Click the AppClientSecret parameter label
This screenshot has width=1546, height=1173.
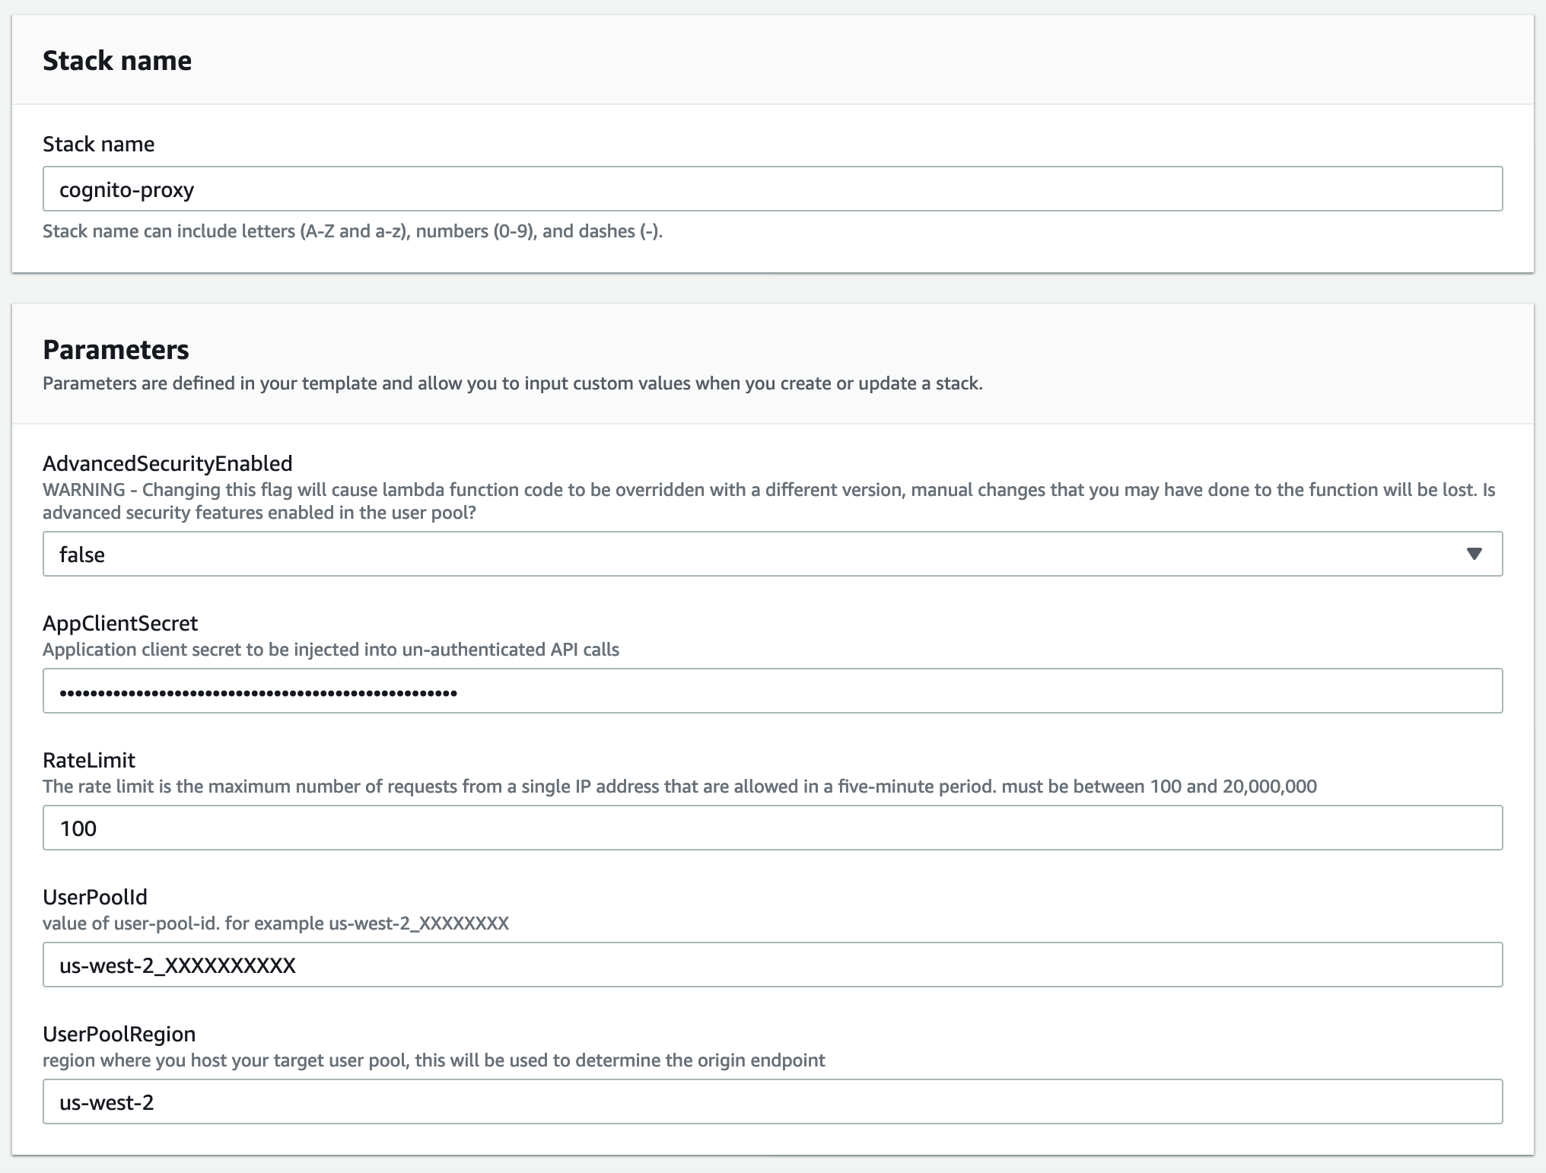119,622
